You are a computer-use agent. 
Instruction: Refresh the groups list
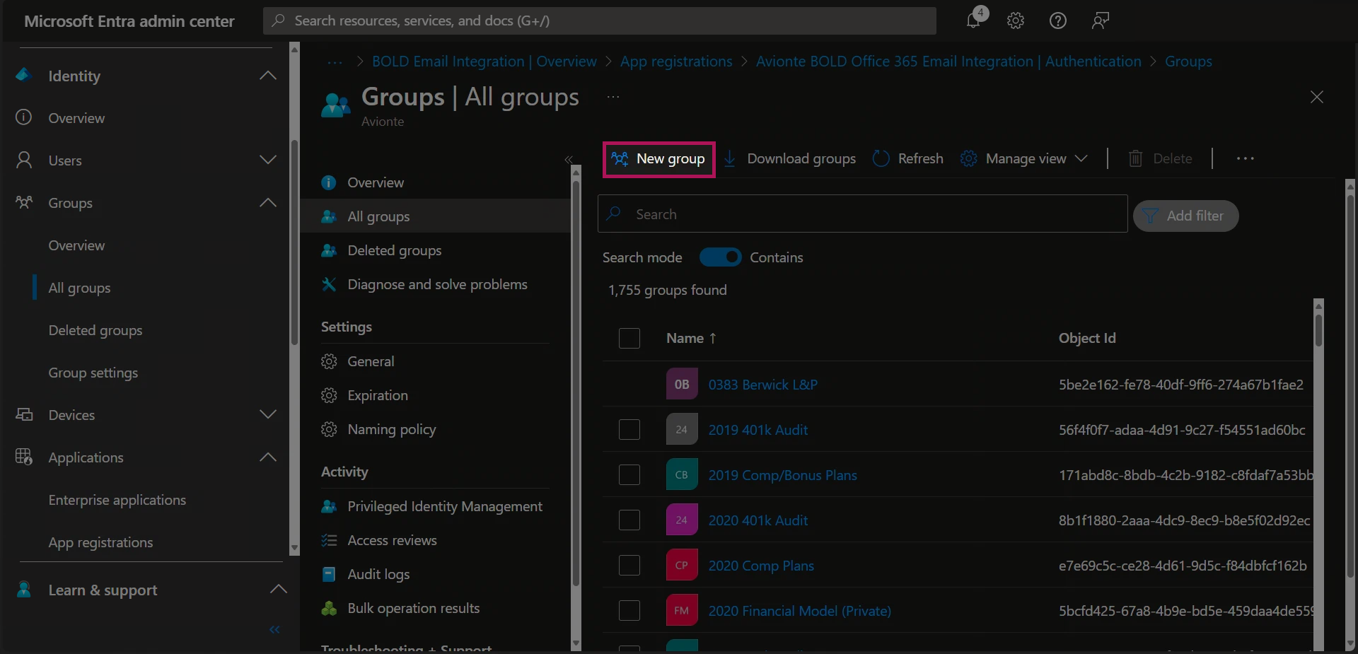[908, 158]
